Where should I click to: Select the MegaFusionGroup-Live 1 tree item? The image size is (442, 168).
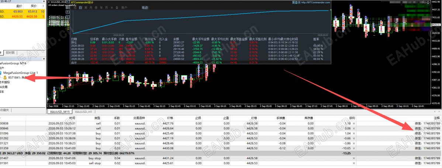(x=21, y=73)
